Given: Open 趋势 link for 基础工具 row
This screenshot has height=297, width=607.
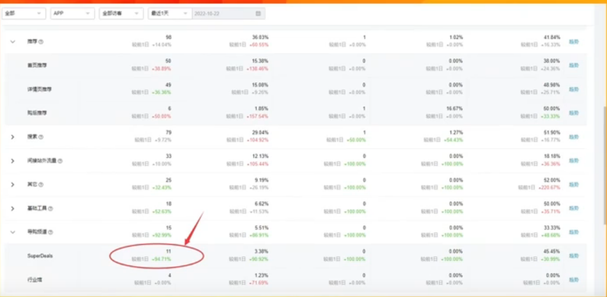Looking at the screenshot, I should tap(574, 208).
